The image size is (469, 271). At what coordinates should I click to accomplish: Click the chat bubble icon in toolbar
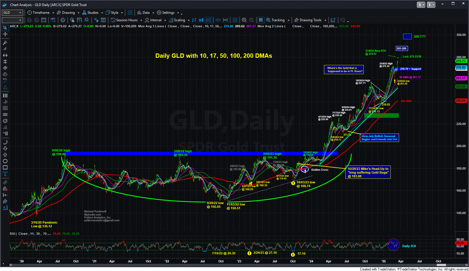pos(343,20)
